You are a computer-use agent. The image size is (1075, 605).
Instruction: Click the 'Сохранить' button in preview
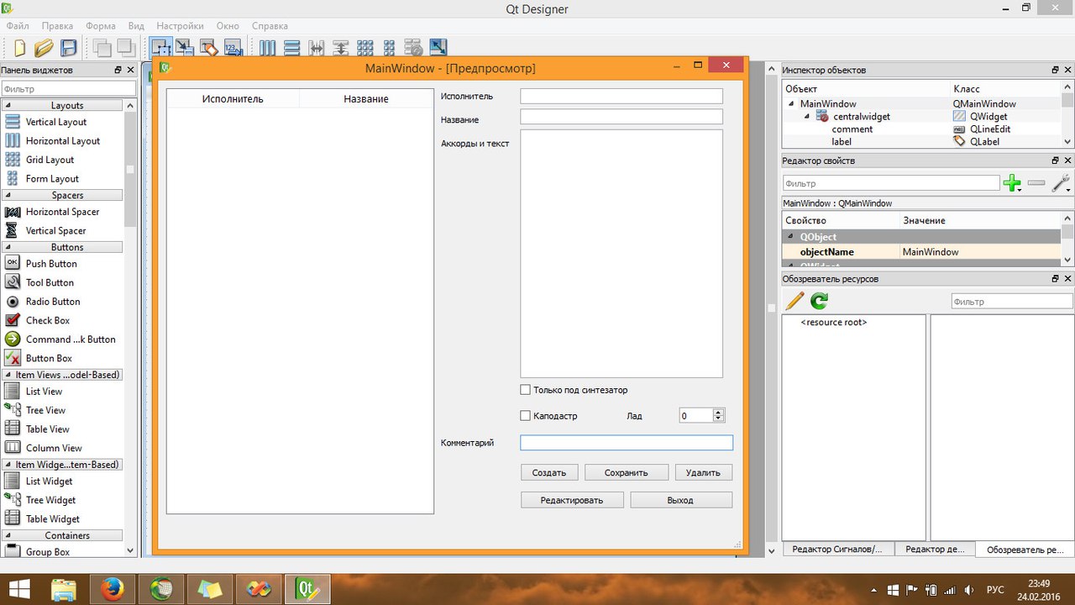627,473
